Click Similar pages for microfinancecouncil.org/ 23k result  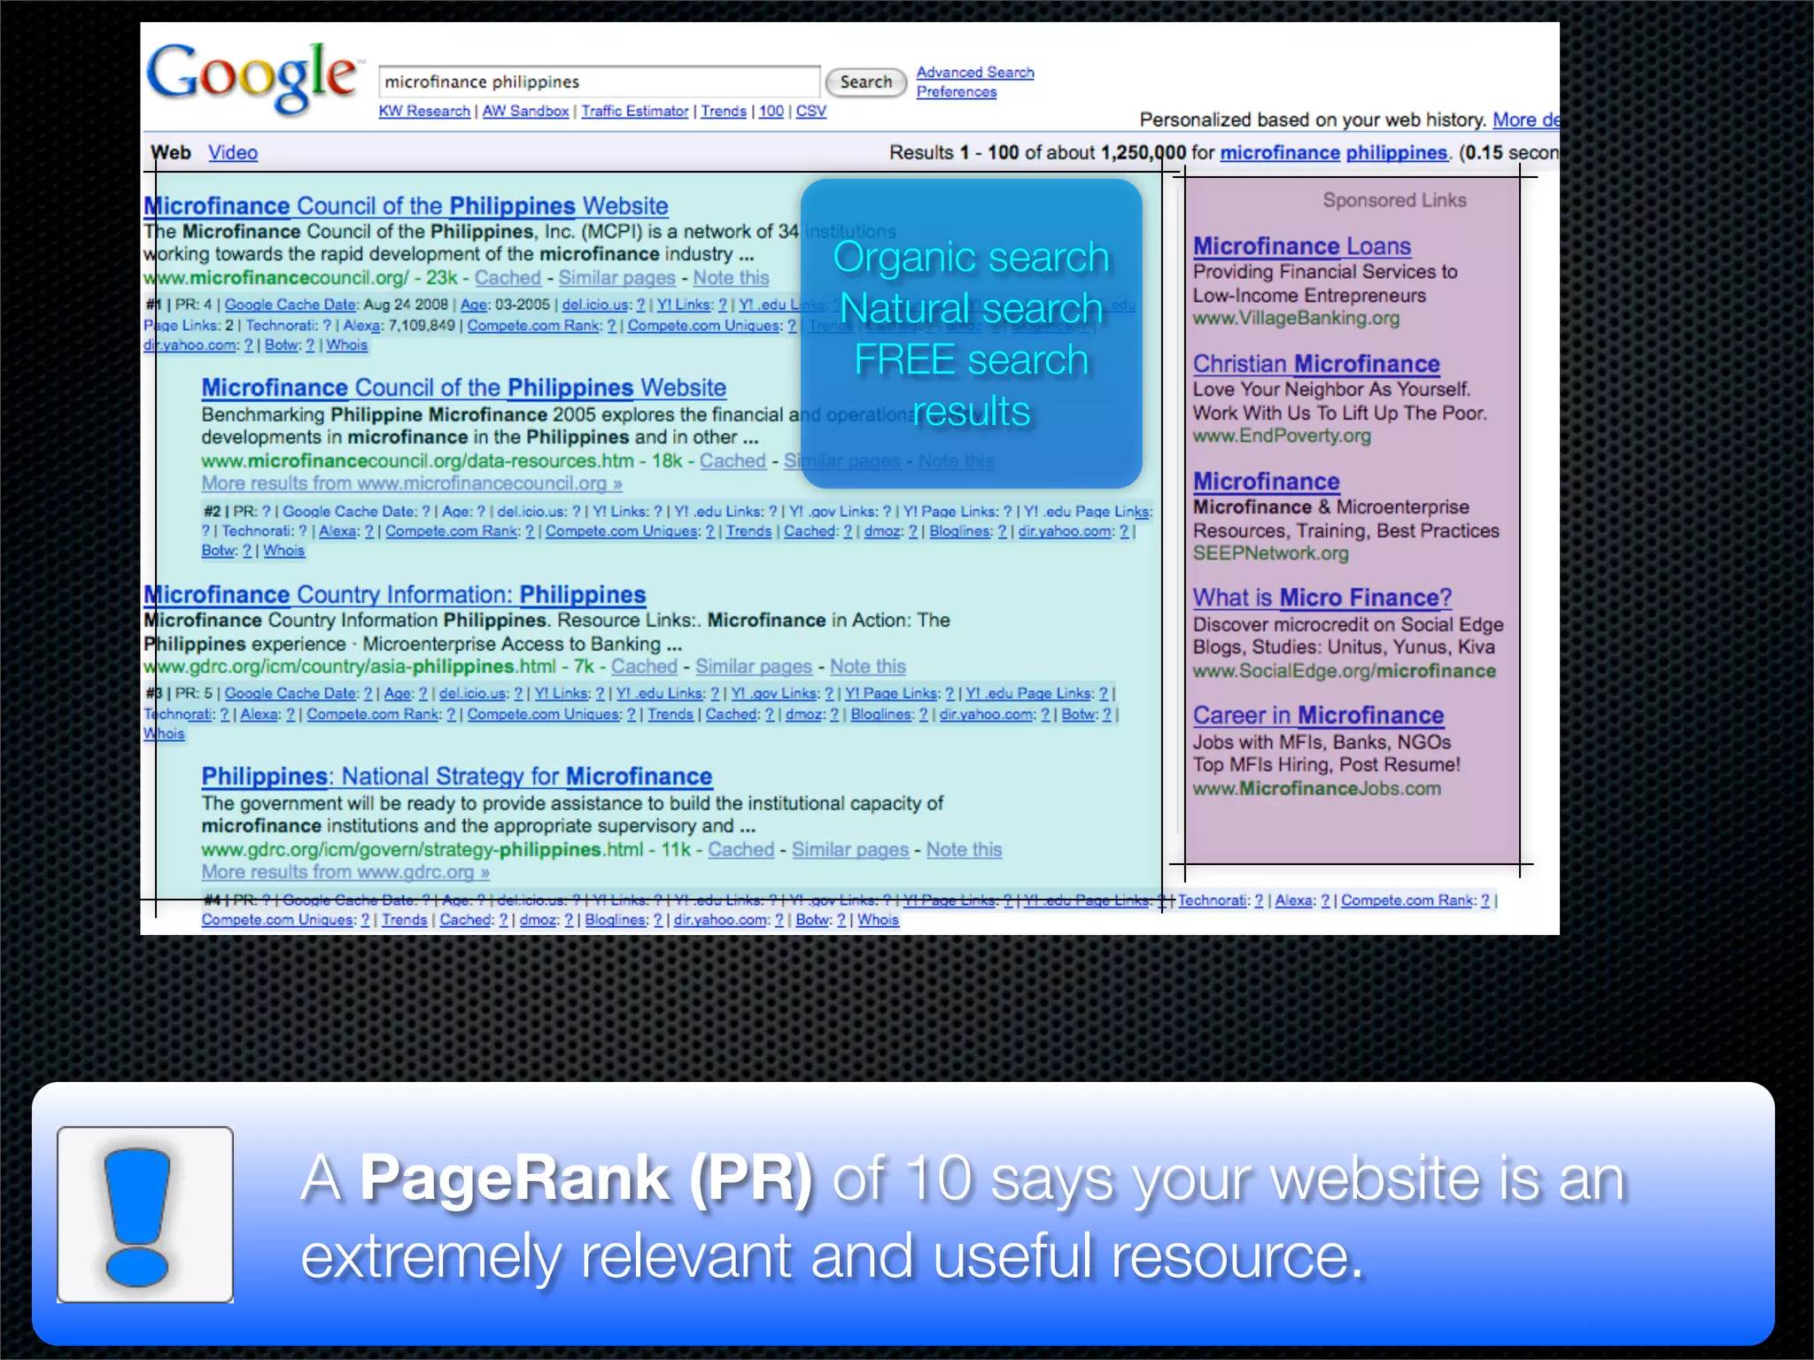pos(616,277)
